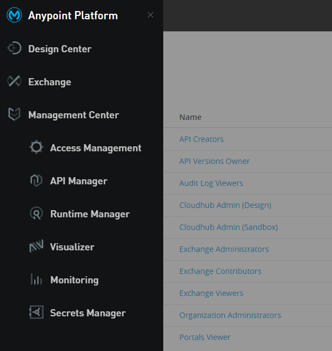
Task: Click the Design Center icon
Action: pyautogui.click(x=14, y=48)
